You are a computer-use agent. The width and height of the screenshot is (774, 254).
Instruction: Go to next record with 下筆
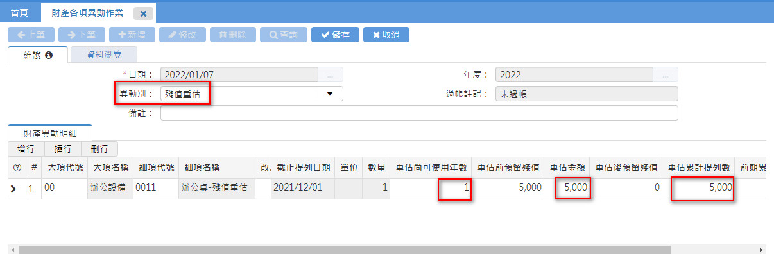pos(82,35)
